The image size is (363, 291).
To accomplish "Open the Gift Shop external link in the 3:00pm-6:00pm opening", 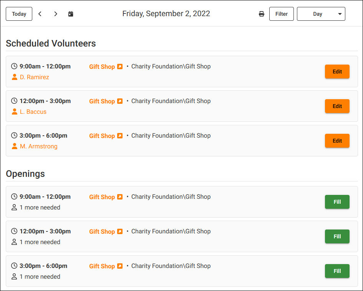I will 119,266.
